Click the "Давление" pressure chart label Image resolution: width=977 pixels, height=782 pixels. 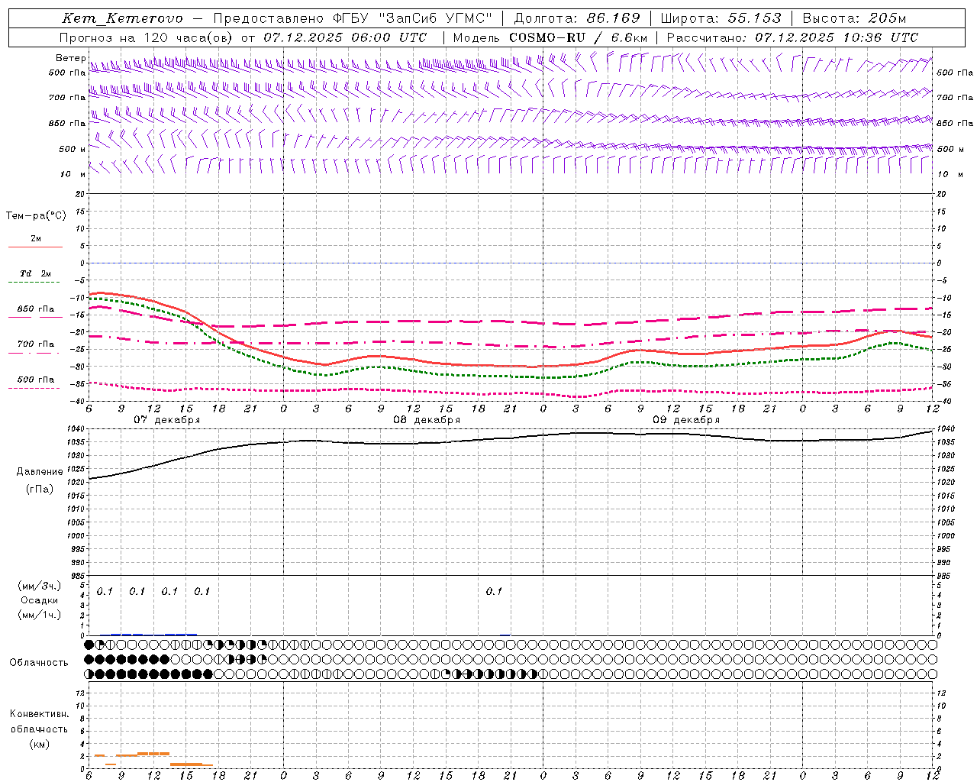tap(40, 472)
